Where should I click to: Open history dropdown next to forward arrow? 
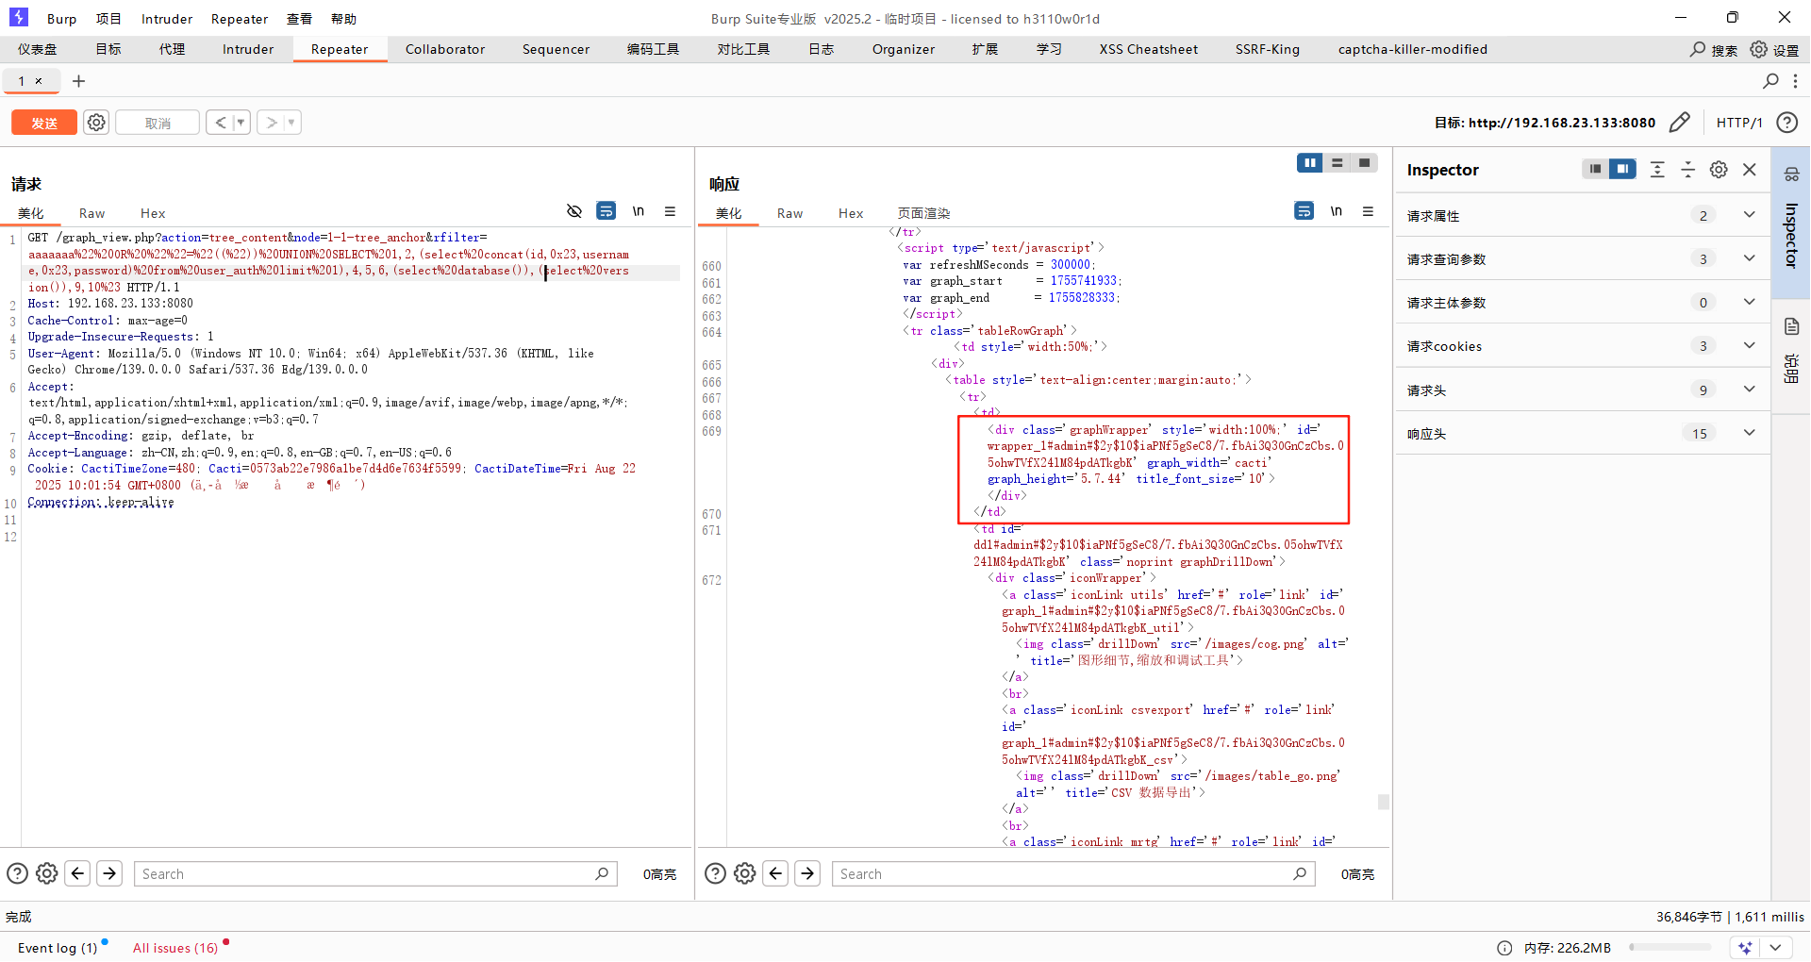point(291,123)
